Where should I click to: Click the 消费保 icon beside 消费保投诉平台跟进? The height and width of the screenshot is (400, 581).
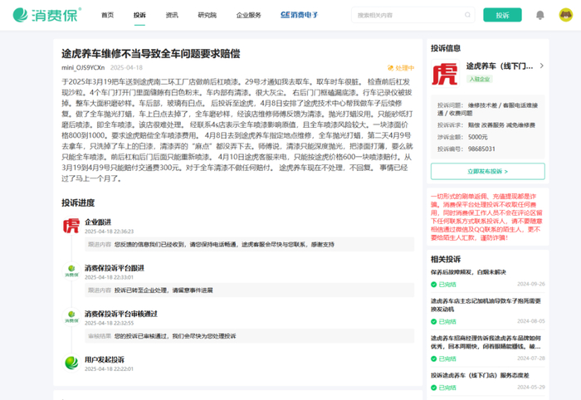pyautogui.click(x=71, y=271)
